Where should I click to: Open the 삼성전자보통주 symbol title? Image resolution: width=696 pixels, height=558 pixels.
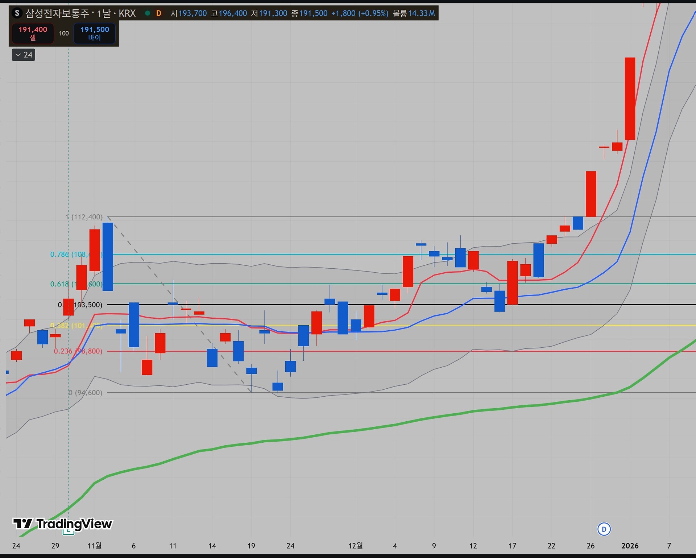57,13
